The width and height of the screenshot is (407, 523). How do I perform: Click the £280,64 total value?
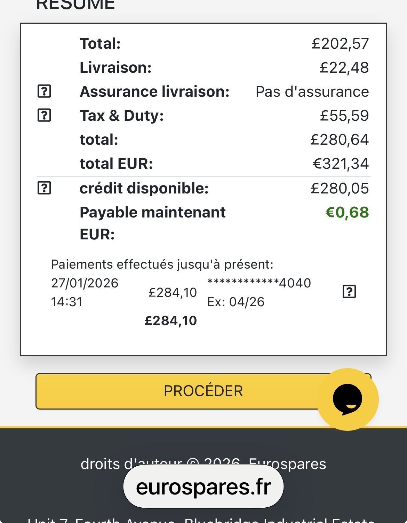[x=339, y=140]
